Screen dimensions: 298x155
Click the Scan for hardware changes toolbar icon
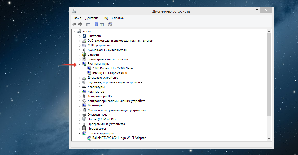(110, 24)
